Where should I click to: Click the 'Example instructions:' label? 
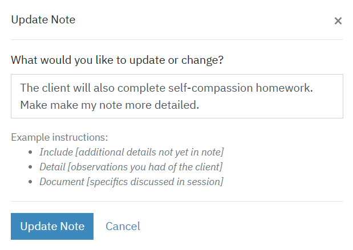[59, 137]
